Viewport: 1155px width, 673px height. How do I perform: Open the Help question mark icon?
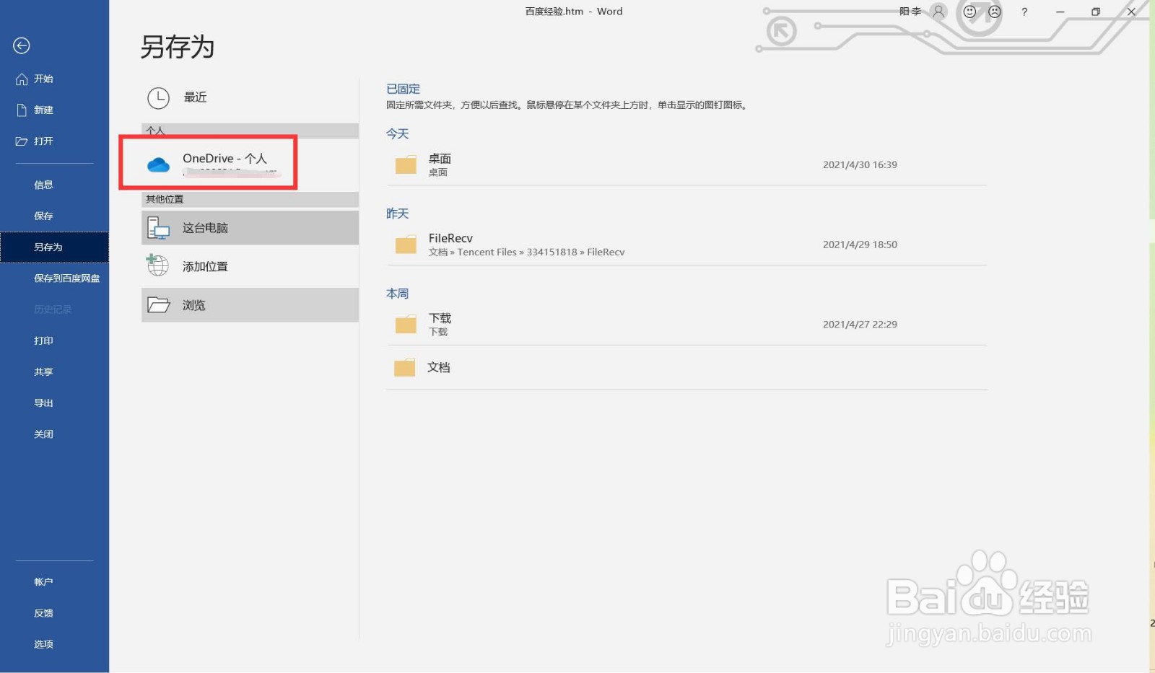point(1024,12)
